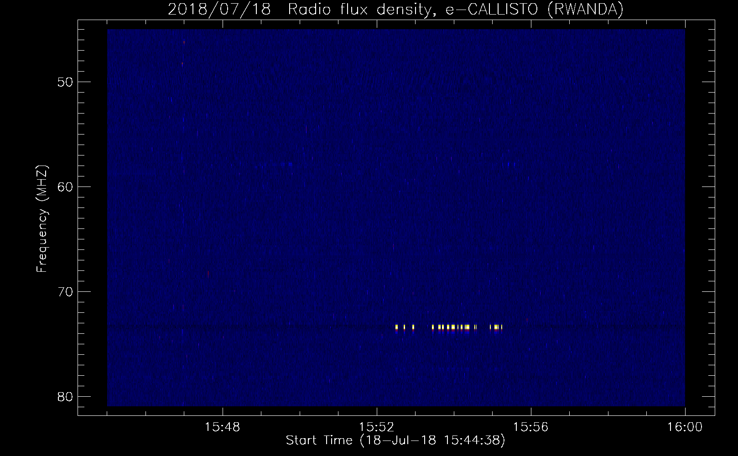The height and width of the screenshot is (456, 738).
Task: Click the 70 frequency tick label
Action: pyautogui.click(x=66, y=291)
